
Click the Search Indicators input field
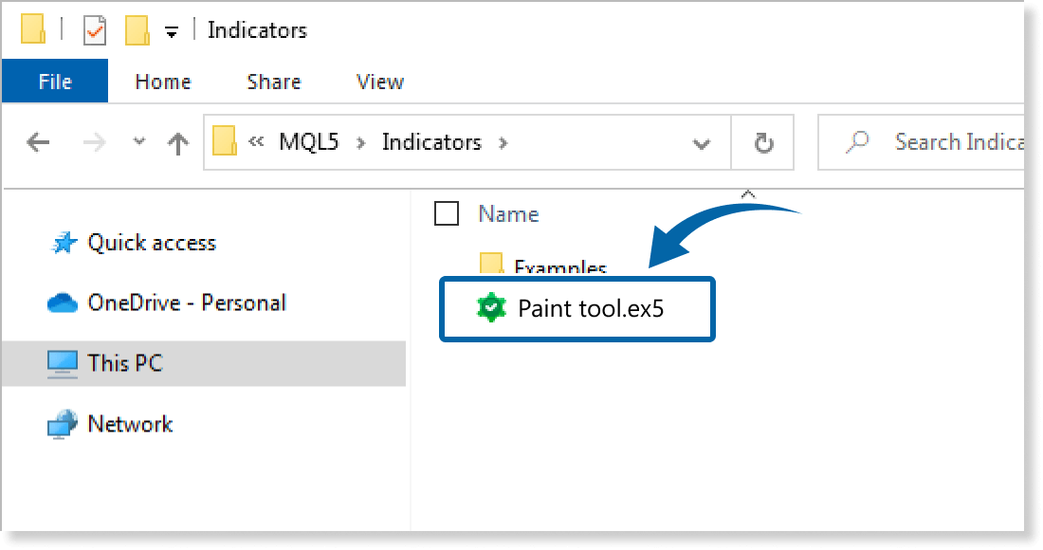click(x=953, y=142)
